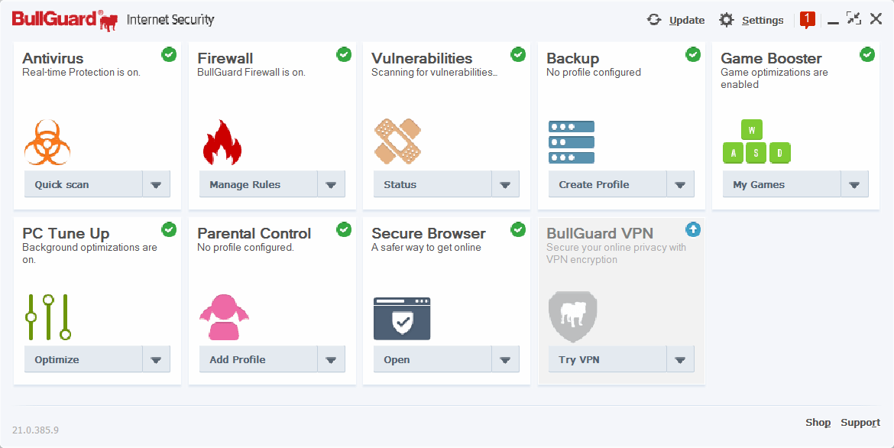Screen dimensions: 894x448
Task: Click the Secure Browser shield window icon
Action: pos(402,319)
